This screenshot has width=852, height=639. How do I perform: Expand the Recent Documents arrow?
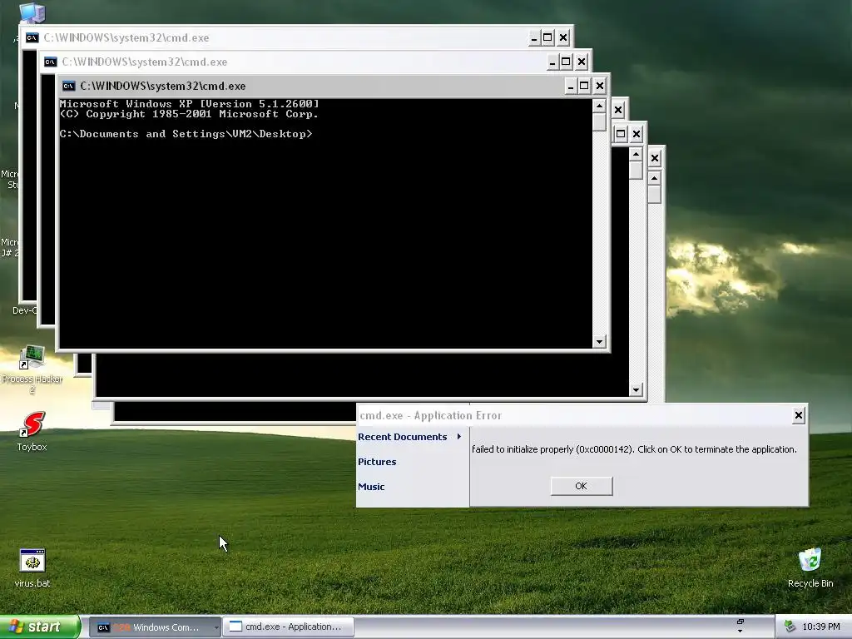(x=459, y=436)
